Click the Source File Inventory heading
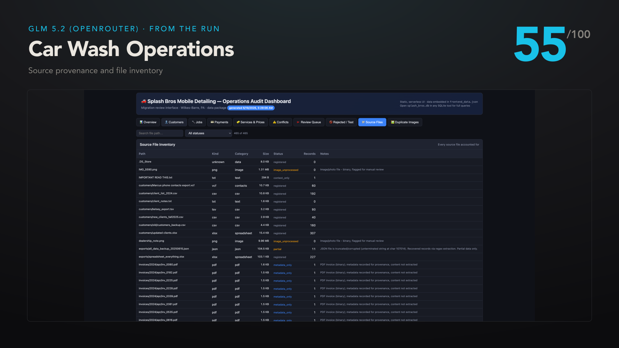The width and height of the screenshot is (619, 348). 157,144
